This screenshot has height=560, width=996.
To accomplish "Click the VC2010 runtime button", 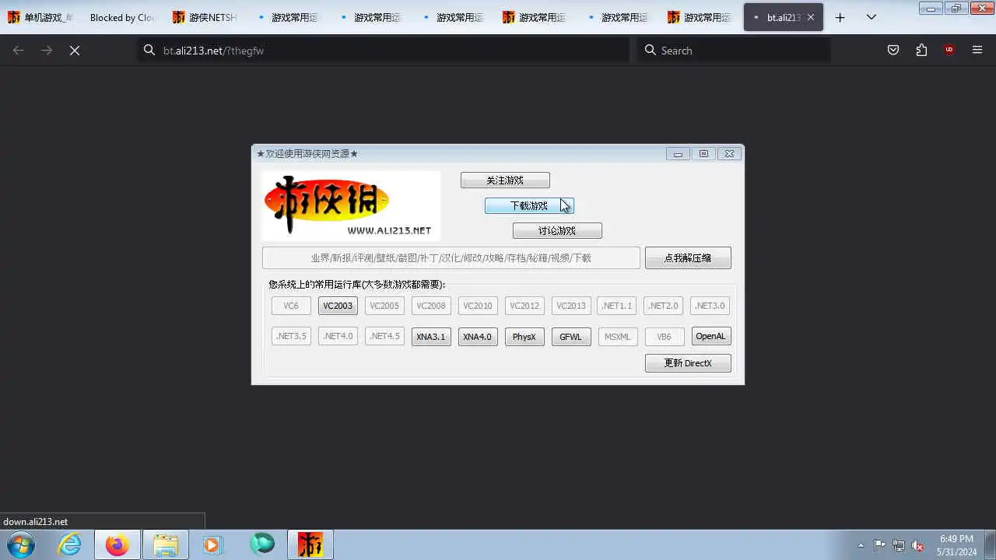I will [x=478, y=306].
